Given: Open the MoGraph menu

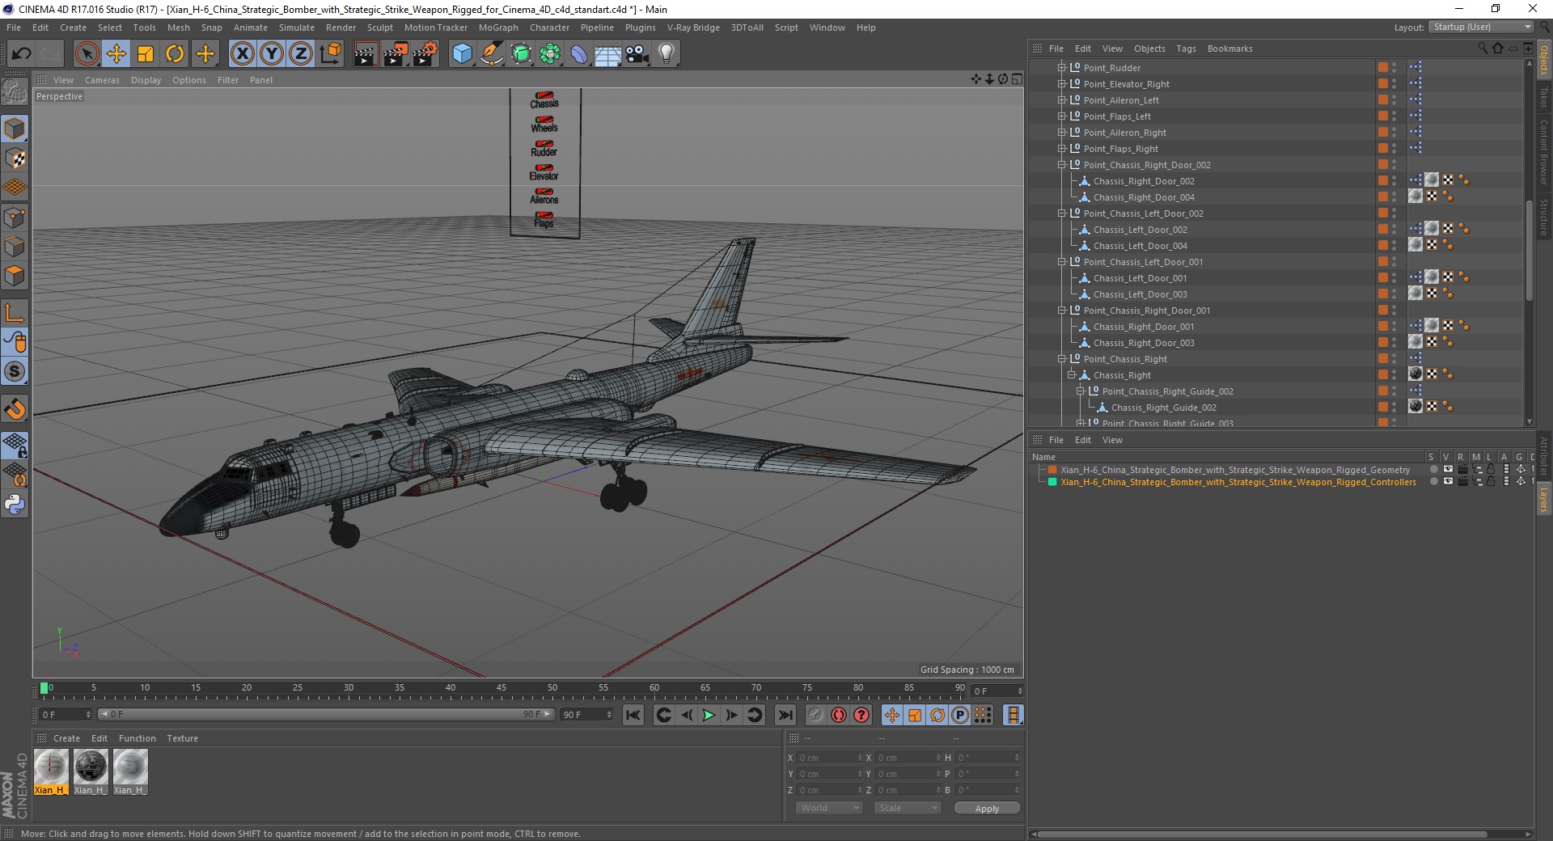Looking at the screenshot, I should [498, 27].
